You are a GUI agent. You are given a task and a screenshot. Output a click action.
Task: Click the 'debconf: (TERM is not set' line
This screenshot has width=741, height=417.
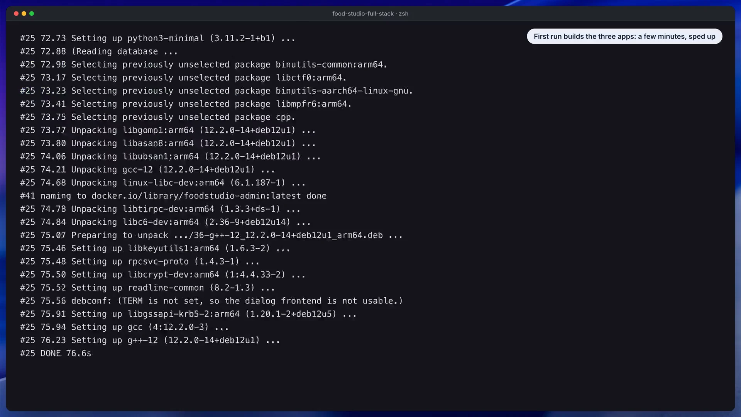pyautogui.click(x=211, y=301)
